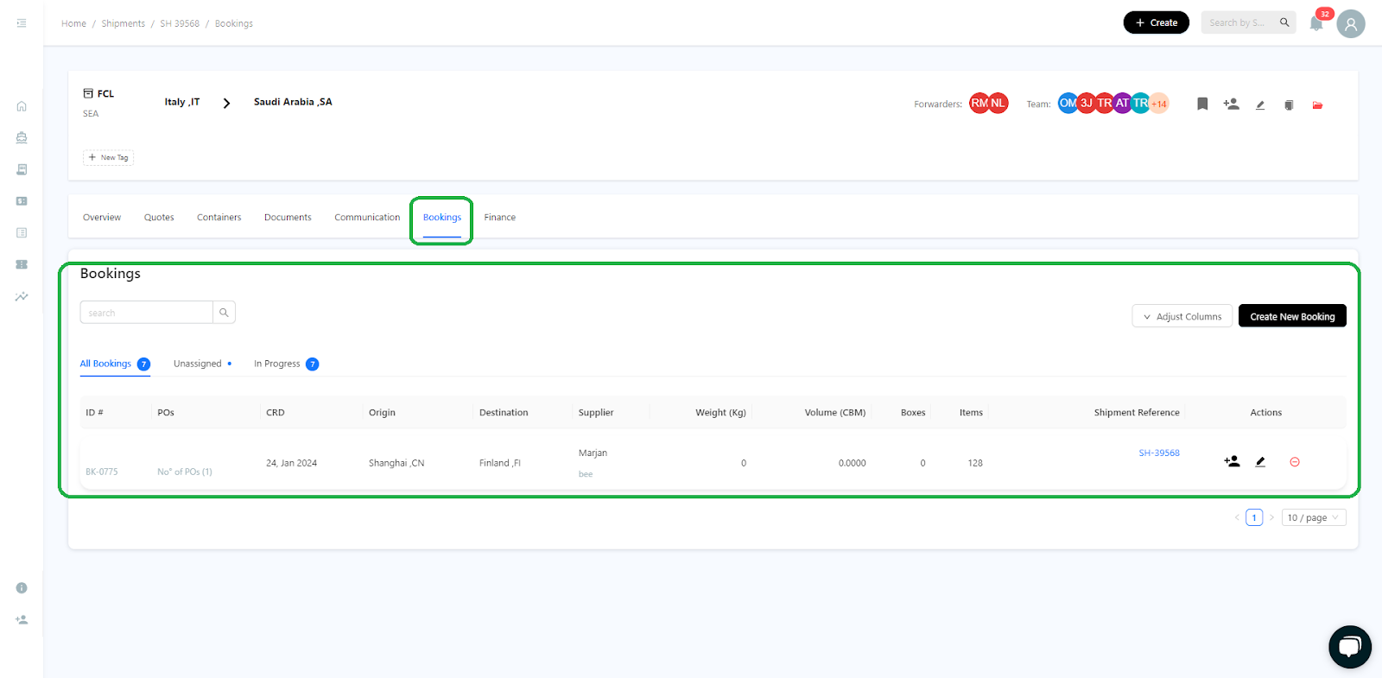1382x678 pixels.
Task: Expand the Adjust Columns dropdown
Action: click(1182, 316)
